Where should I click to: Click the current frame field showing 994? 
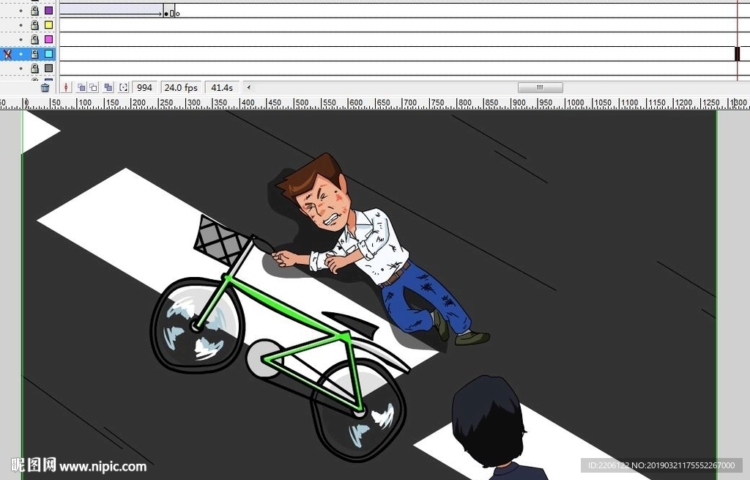(144, 87)
